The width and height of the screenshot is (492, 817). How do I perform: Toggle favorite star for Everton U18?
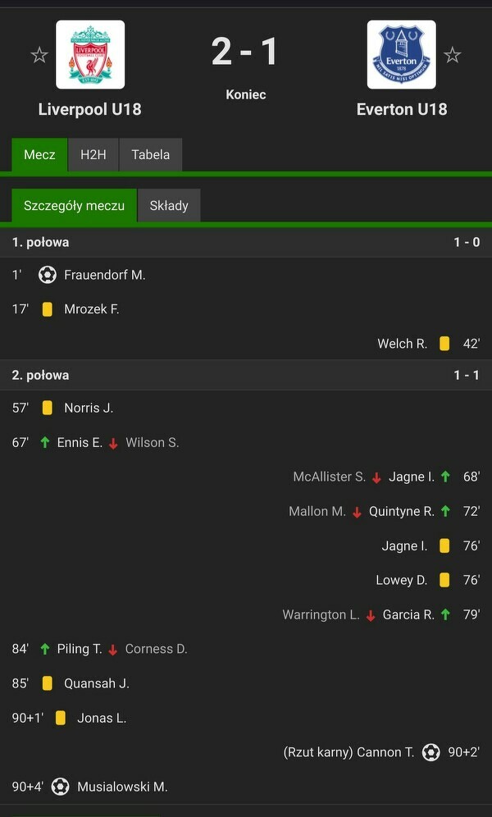[452, 55]
